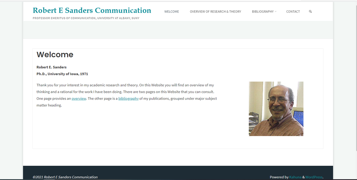Follow the inline bibliography hyperlink in paragraph
Screen dimensions: 357x180
(x=128, y=98)
